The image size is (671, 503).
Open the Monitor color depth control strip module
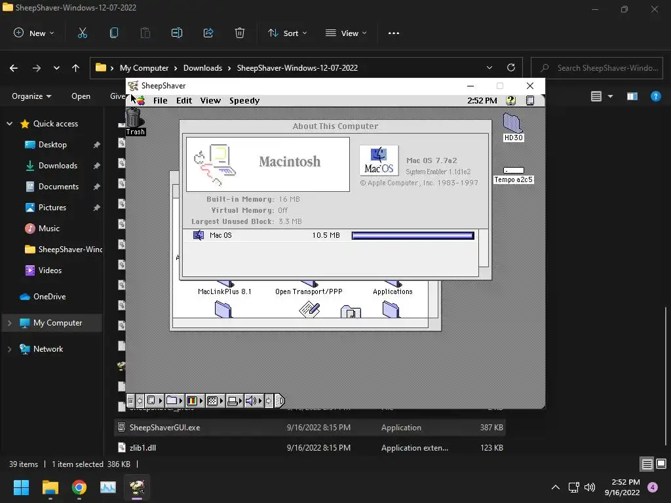click(x=195, y=401)
